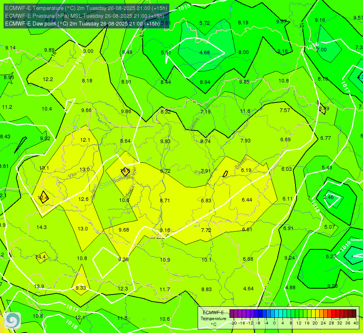The image size is (363, 333).
Task: Pick the dark red legend swatch above 40
Action: [x=354, y=314]
